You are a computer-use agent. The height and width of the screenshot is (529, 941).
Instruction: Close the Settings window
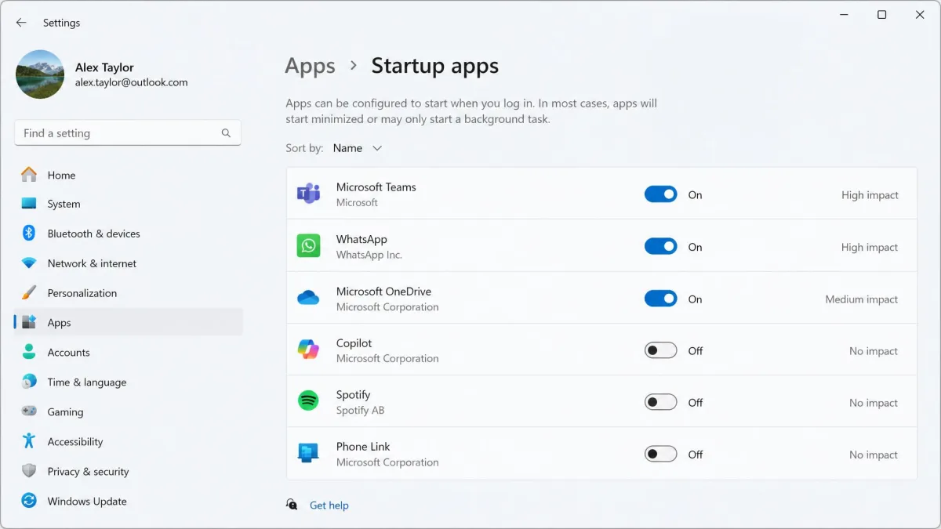click(x=920, y=15)
